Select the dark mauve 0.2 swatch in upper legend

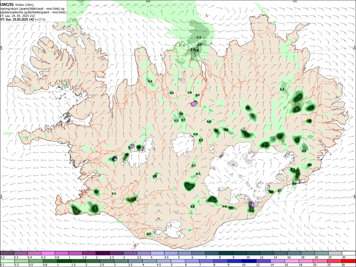click(7, 253)
